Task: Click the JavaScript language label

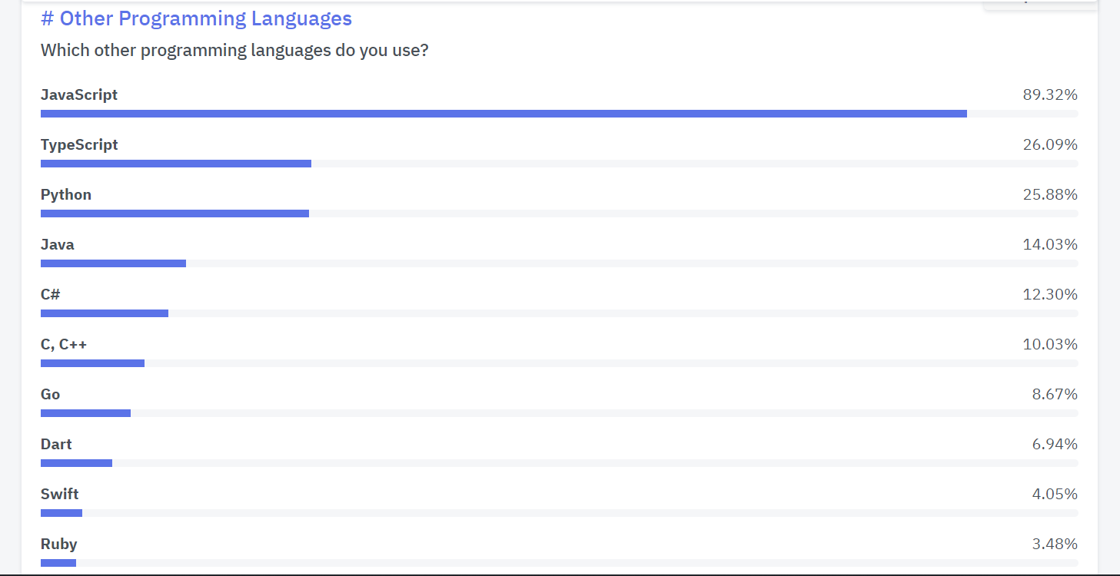Action: (79, 94)
